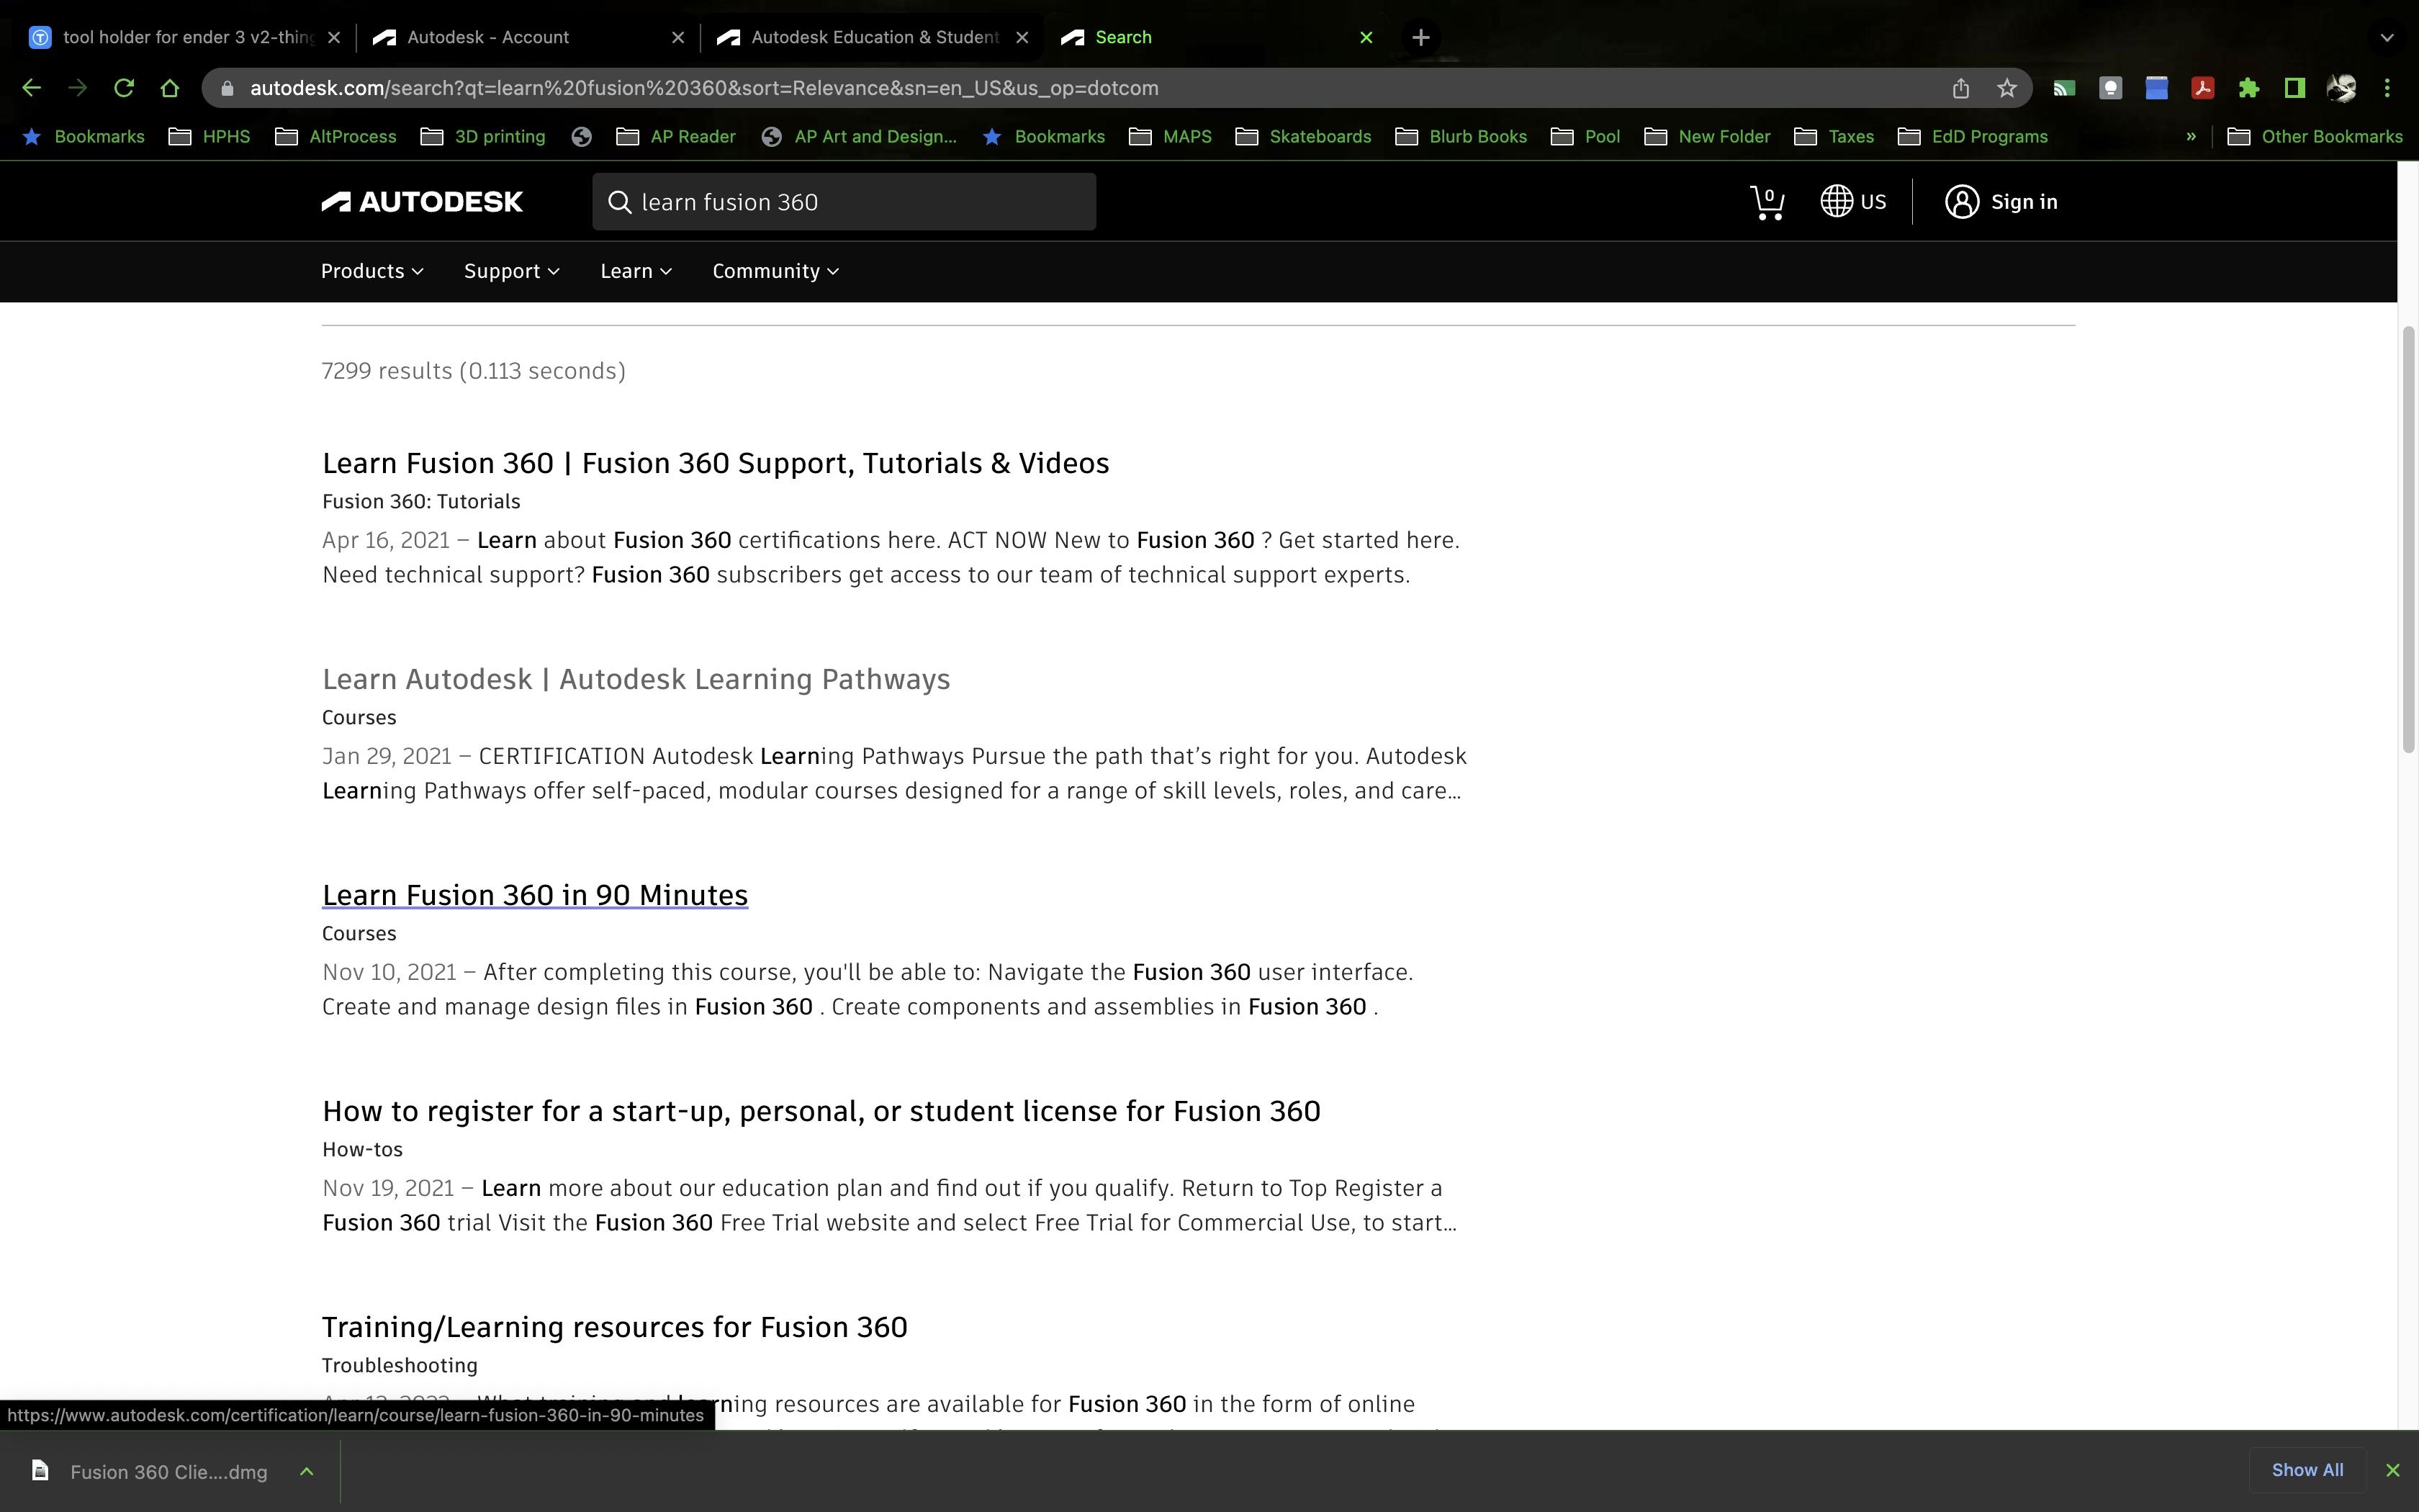This screenshot has width=2419, height=1512.
Task: Click the magnifier icon in the search box
Action: (x=620, y=202)
